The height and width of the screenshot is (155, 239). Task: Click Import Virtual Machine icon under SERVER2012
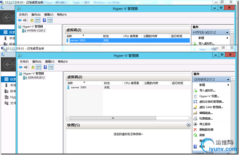click(195, 91)
